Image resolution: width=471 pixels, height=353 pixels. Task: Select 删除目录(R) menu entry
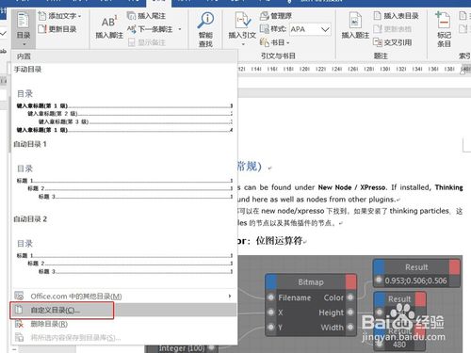click(x=124, y=324)
